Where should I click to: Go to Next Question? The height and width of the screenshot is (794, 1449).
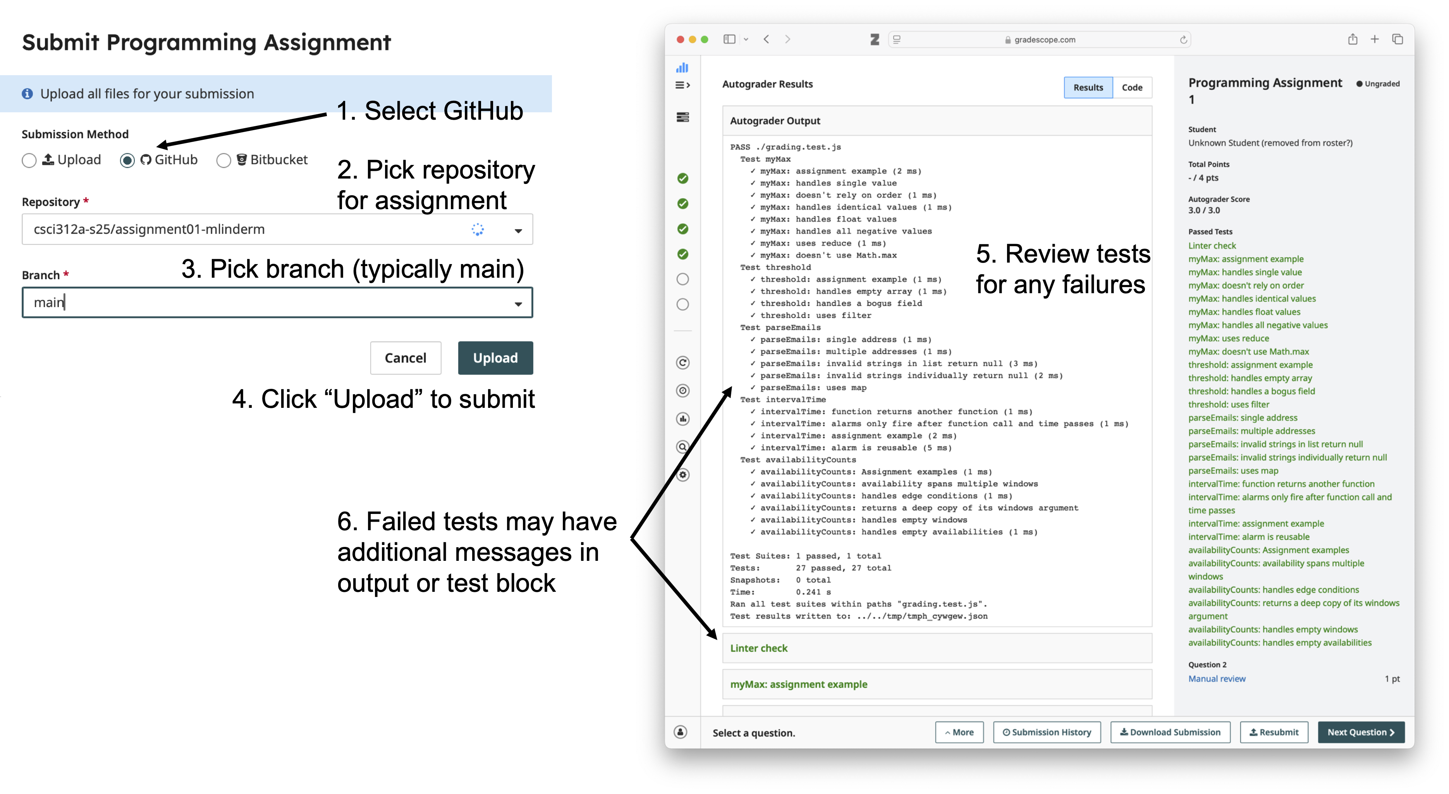1361,732
